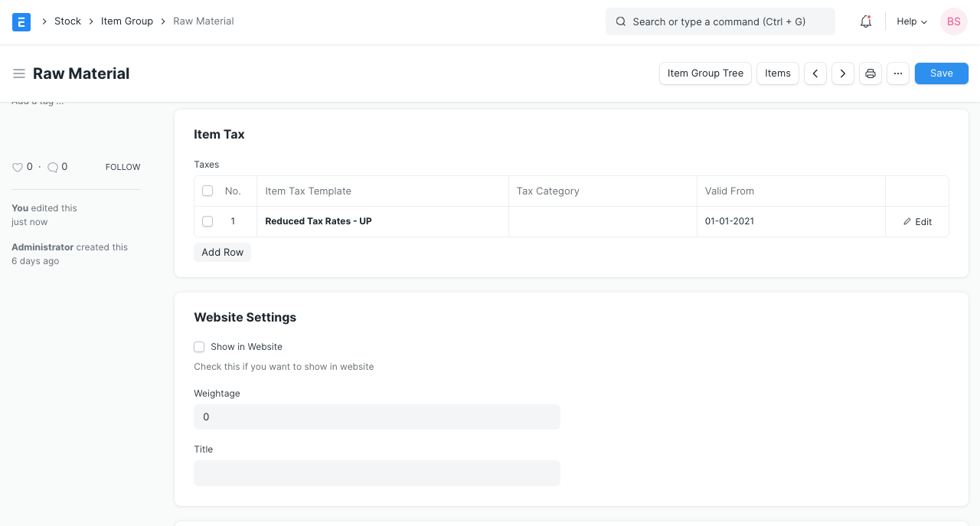Open the Help dropdown

pyautogui.click(x=910, y=21)
